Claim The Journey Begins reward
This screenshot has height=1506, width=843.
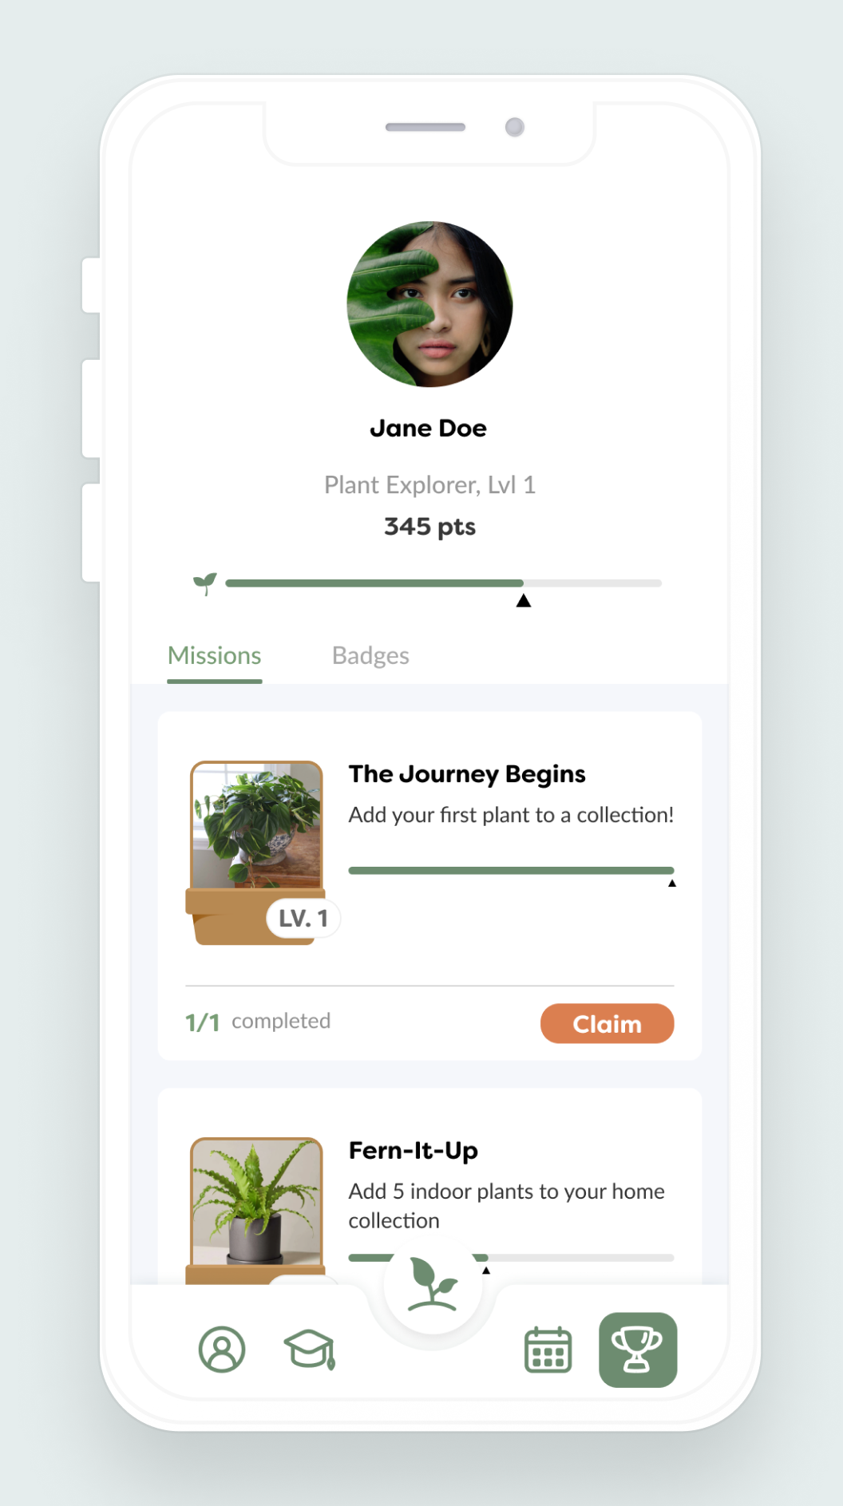point(607,1023)
